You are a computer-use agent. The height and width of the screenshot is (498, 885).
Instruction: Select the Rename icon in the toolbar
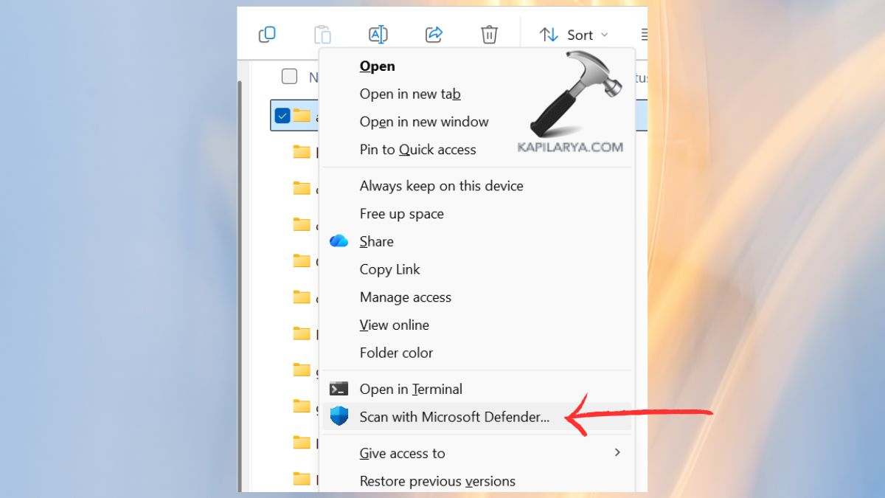[x=378, y=34]
